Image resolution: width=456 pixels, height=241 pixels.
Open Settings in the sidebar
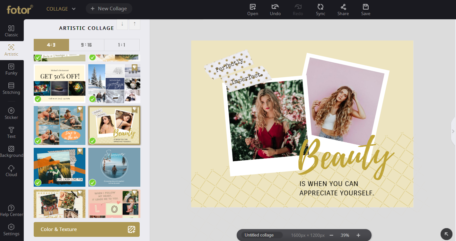coord(11,230)
